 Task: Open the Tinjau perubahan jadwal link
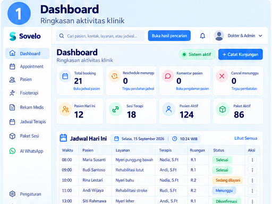(x=138, y=89)
